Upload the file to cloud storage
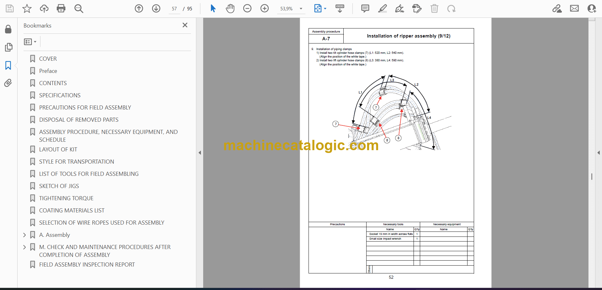Image resolution: width=602 pixels, height=290 pixels. point(44,8)
